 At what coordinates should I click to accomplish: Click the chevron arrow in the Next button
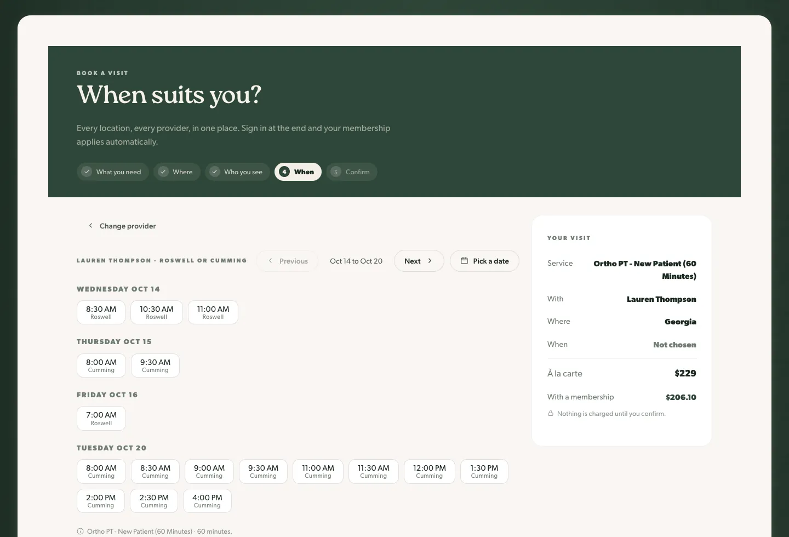(430, 261)
